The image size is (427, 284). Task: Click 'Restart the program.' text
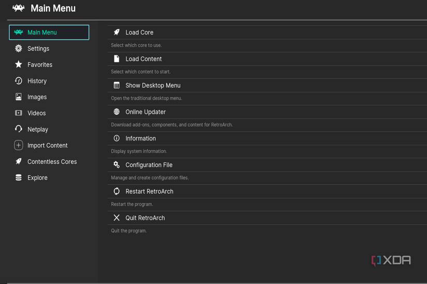[132, 204]
